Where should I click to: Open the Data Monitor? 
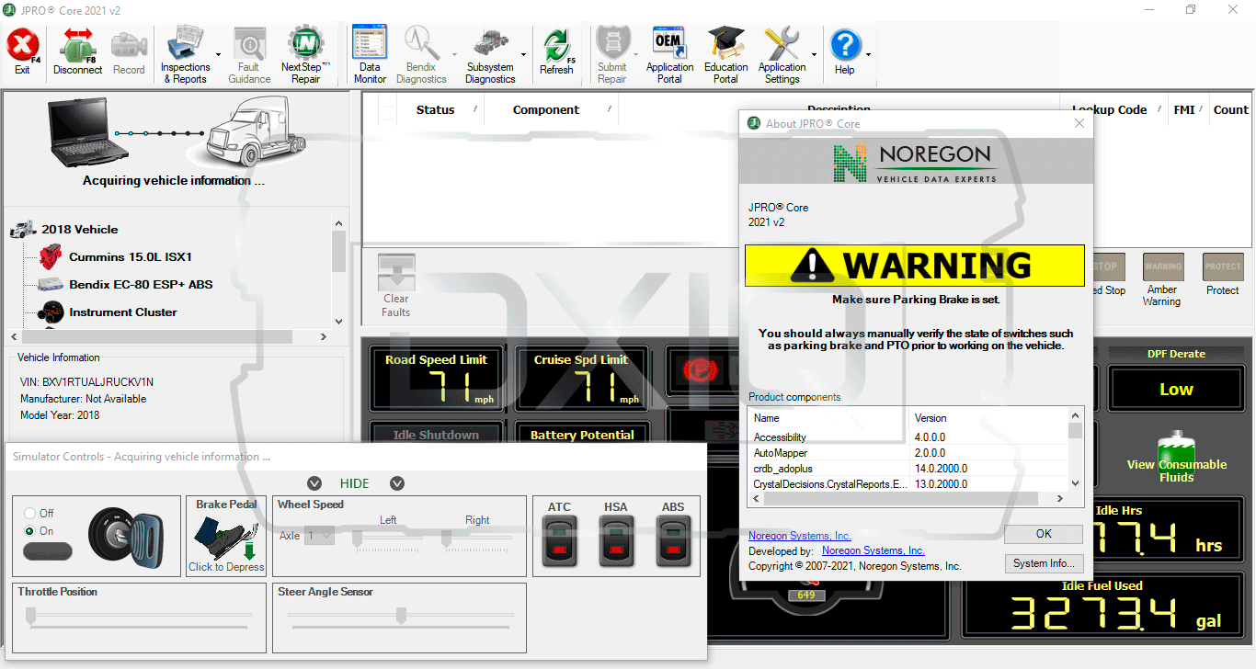tap(370, 56)
